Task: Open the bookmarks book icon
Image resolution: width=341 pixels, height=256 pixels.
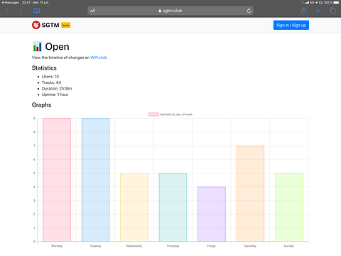Action: pyautogui.click(x=37, y=11)
